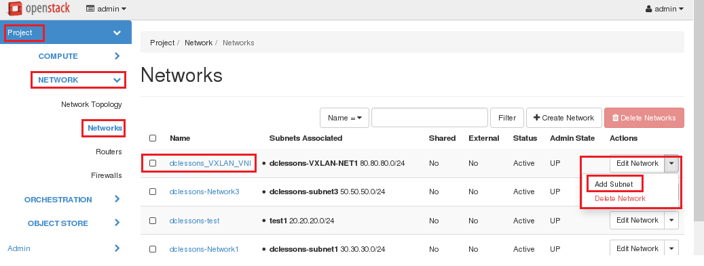Click the Create Network button
The image size is (704, 266).
coord(564,118)
